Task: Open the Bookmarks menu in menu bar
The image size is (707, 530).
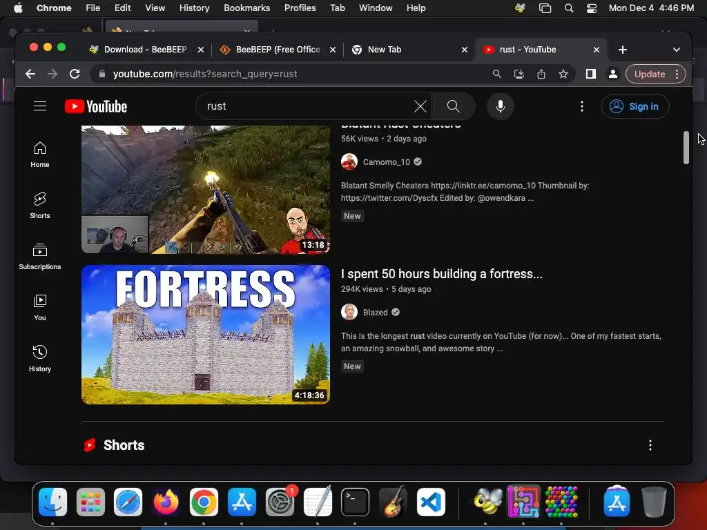Action: tap(246, 8)
